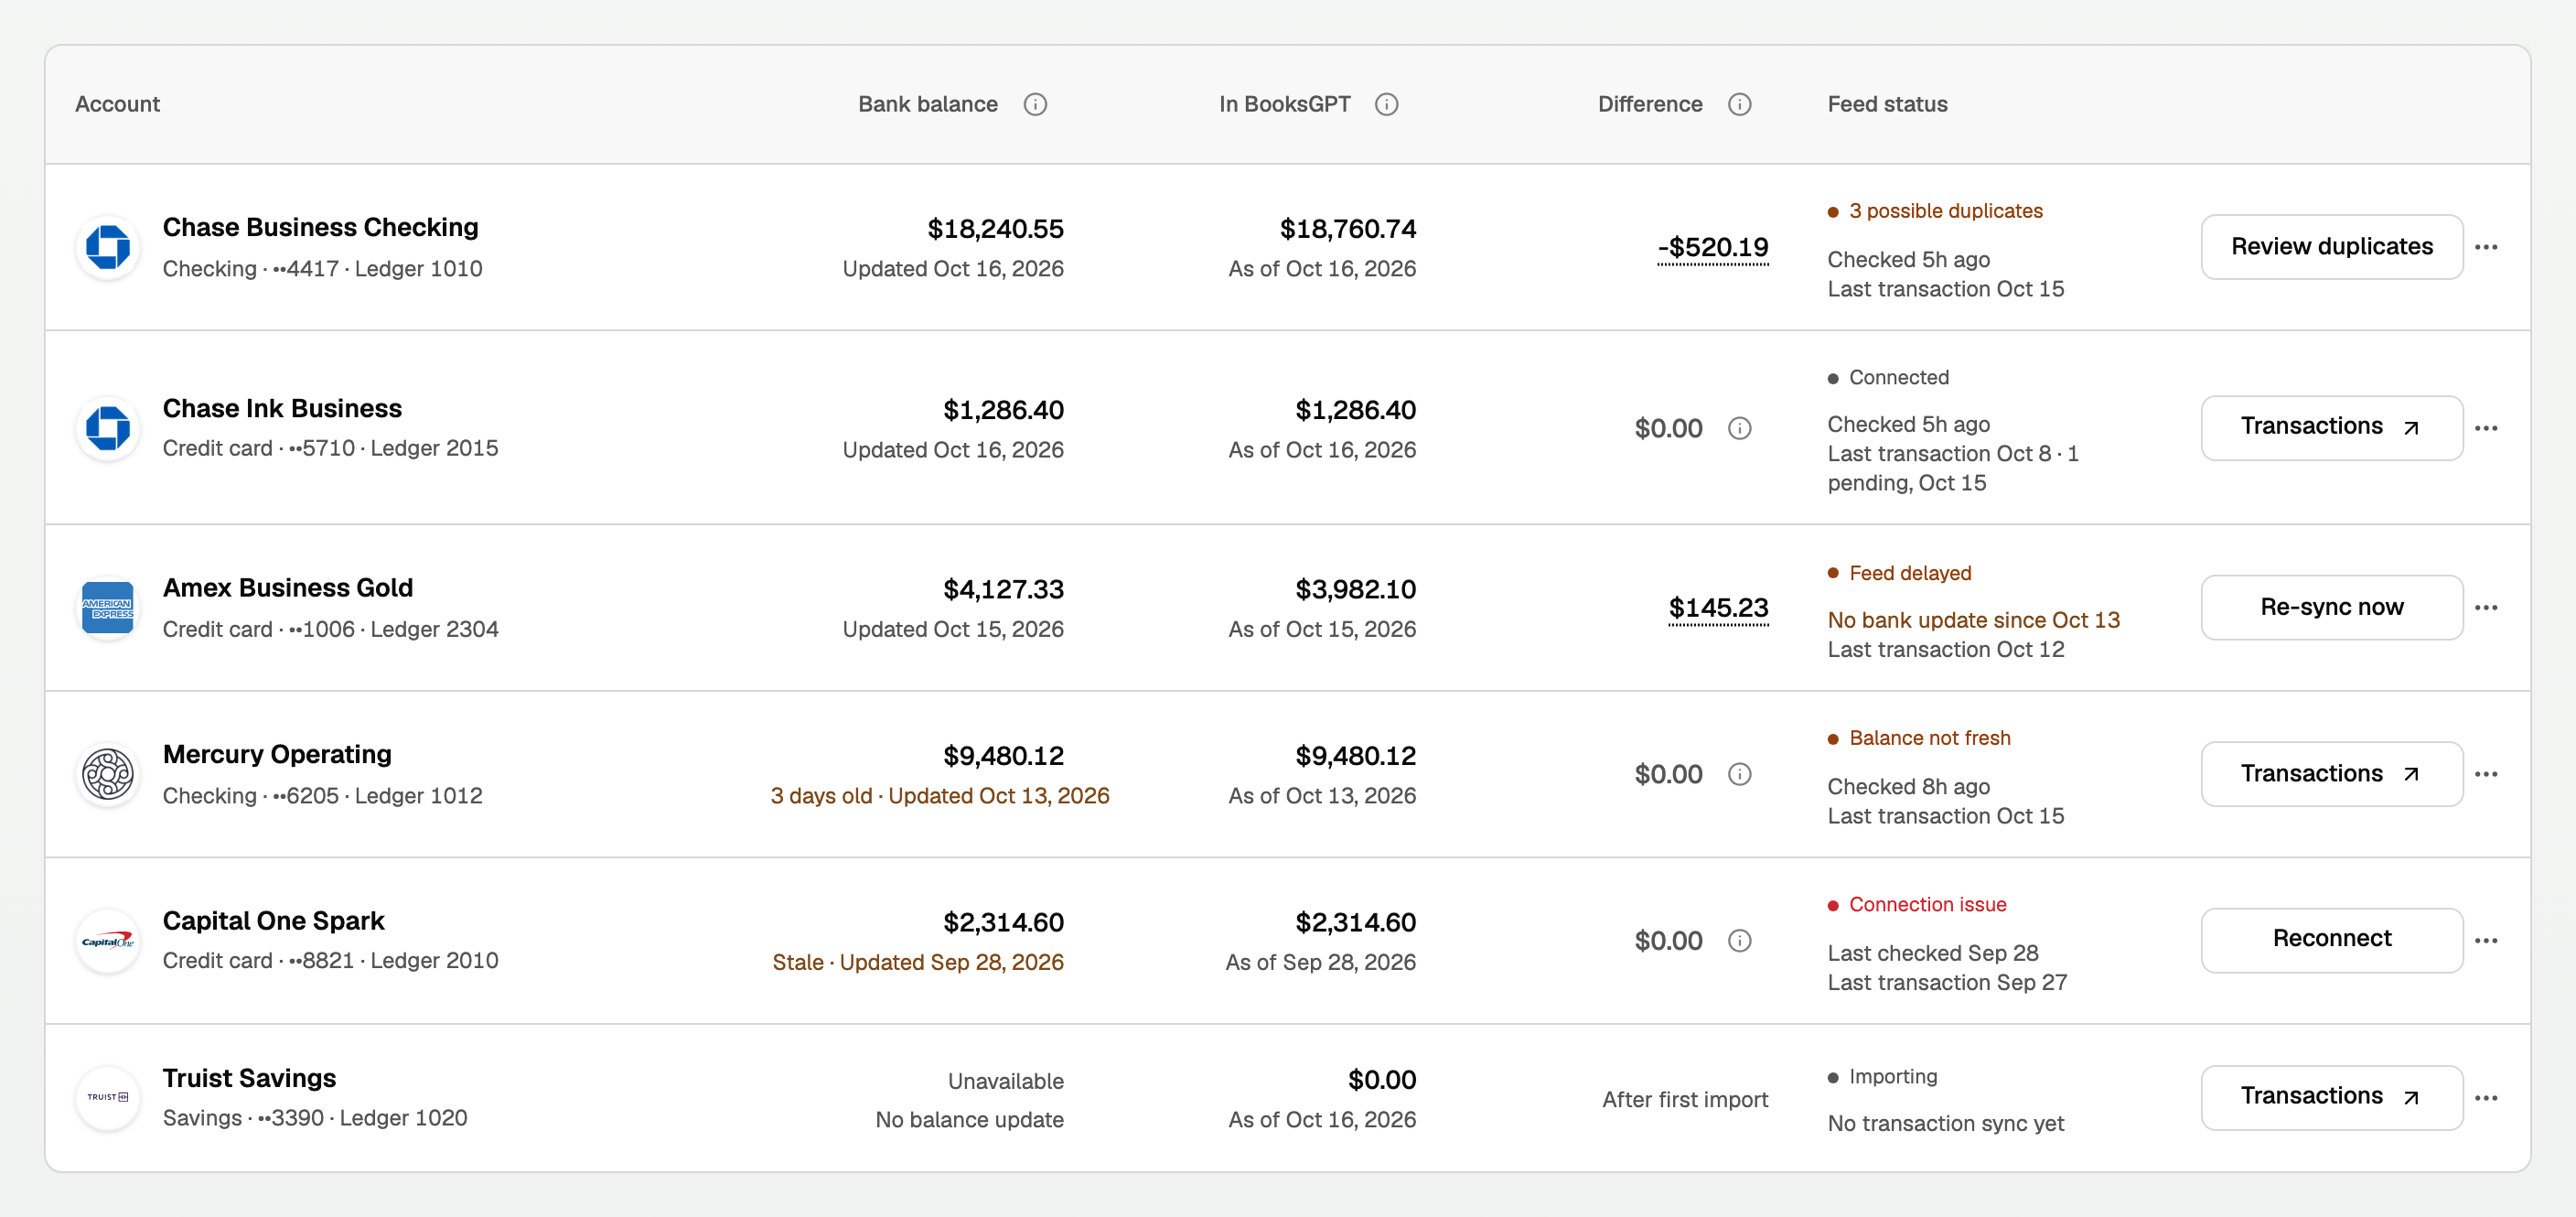2576x1217 pixels.
Task: Open Transactions for Mercury Operating
Action: coord(2331,774)
